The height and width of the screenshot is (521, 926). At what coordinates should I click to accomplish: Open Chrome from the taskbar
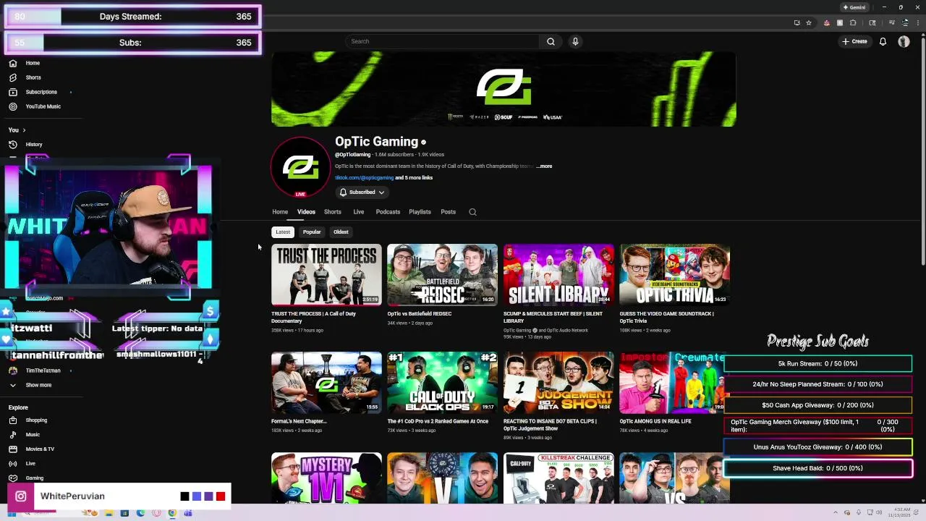(172, 513)
